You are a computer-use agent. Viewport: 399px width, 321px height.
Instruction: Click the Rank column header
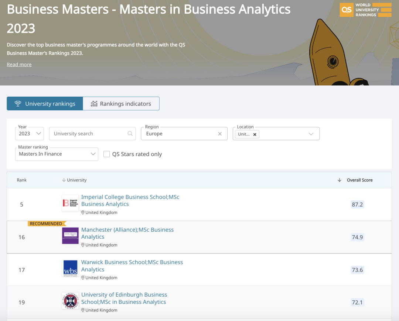click(22, 180)
